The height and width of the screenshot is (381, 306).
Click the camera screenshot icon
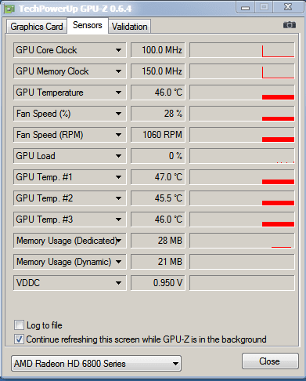(290, 25)
